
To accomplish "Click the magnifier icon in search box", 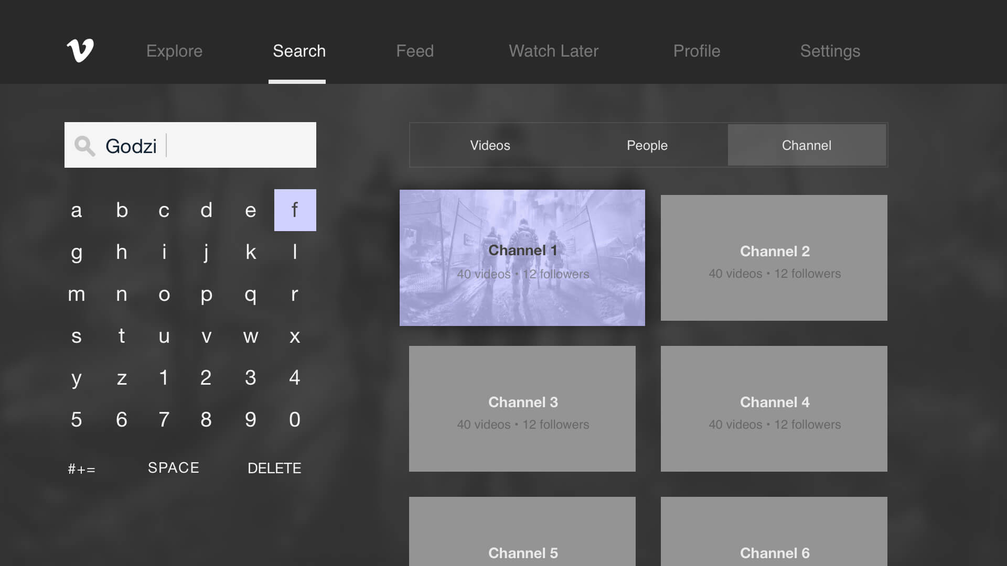I will (x=84, y=146).
